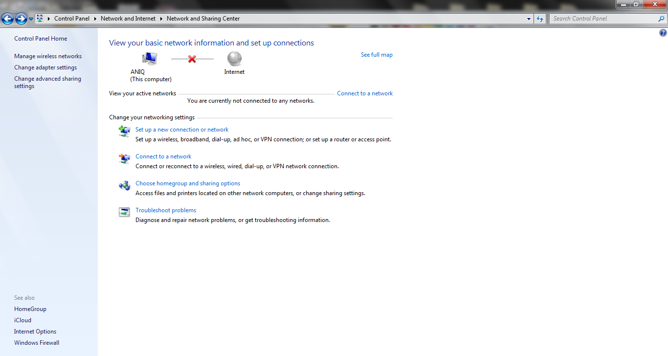
Task: Open Manage wireless networks
Action: point(48,56)
